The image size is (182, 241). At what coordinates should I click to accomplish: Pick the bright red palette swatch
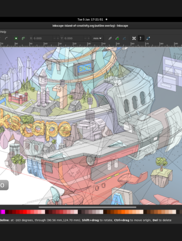coord(25,212)
